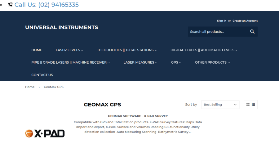The height and width of the screenshot is (157, 279).
Task: Expand the GPS navigation menu
Action: (176, 62)
